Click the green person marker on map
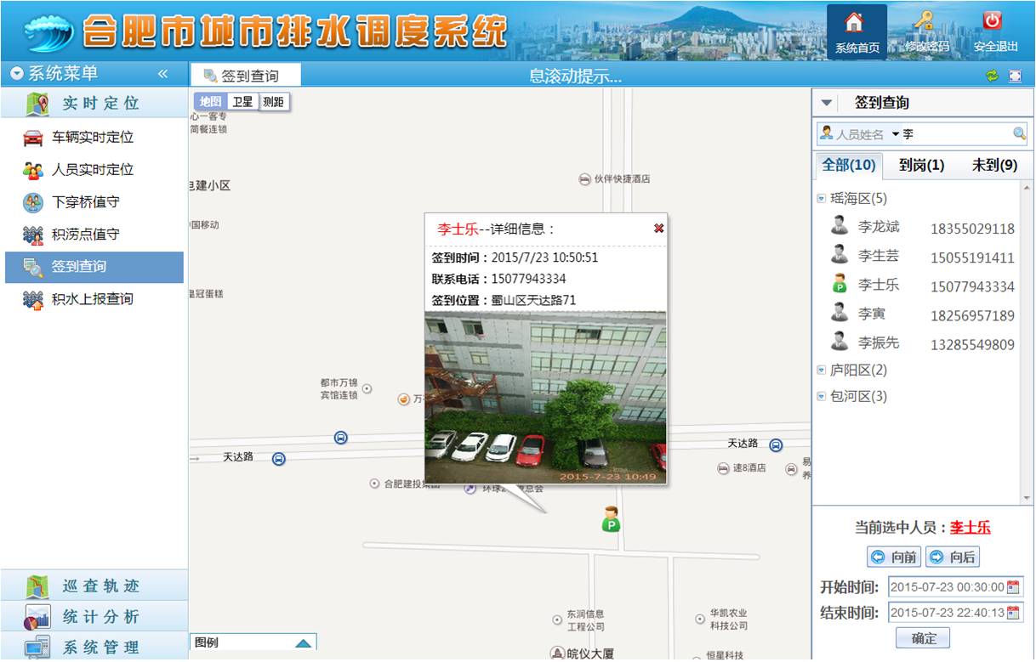The height and width of the screenshot is (662, 1036). tap(611, 518)
